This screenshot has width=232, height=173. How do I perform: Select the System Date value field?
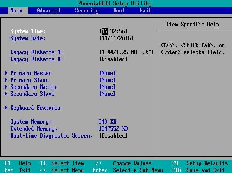(x=116, y=38)
